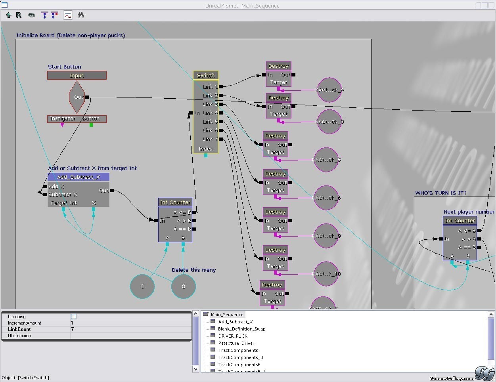The image size is (496, 382).
Task: Select TrackComponentsB in the sequence tree
Action: pyautogui.click(x=239, y=365)
